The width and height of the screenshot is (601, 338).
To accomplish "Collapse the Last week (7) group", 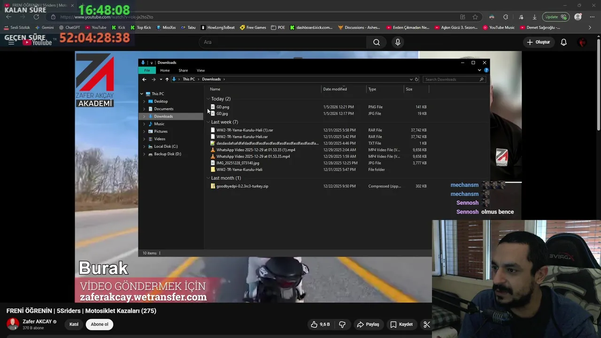I will tap(208, 122).
